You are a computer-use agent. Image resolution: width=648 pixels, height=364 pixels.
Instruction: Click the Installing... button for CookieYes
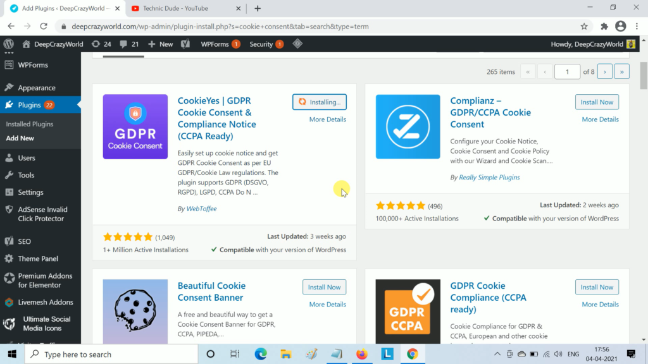(320, 102)
